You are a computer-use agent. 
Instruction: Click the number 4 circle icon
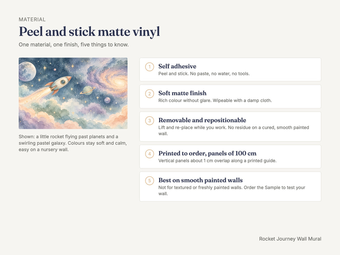coord(150,154)
